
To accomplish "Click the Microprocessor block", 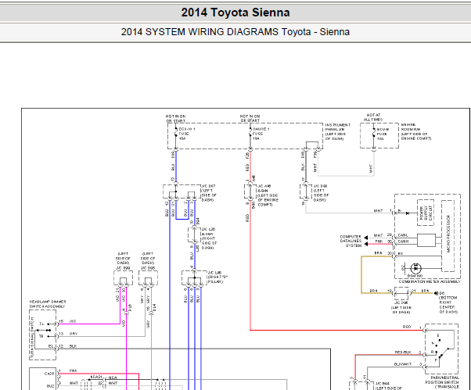I will [x=448, y=236].
